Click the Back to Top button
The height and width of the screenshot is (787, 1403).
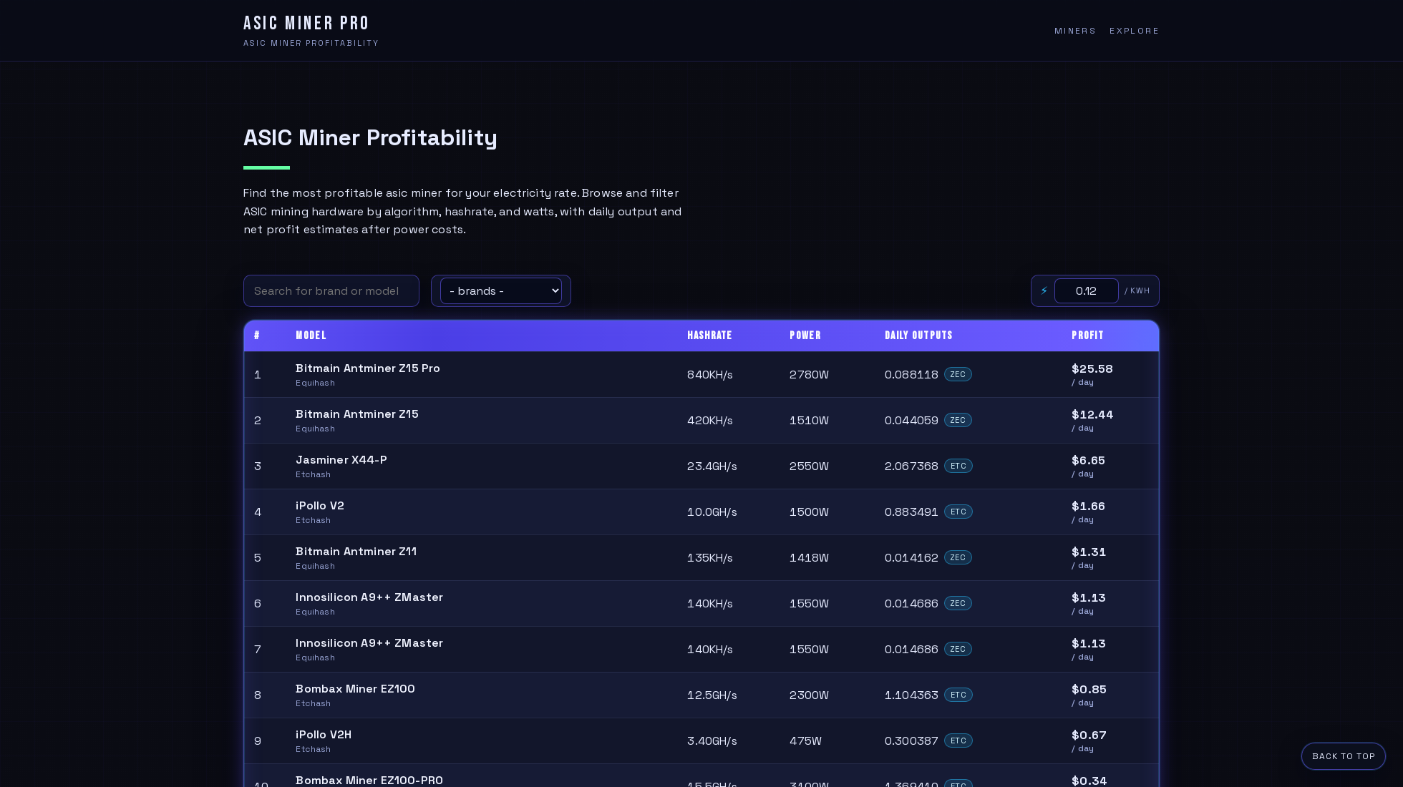(1344, 756)
